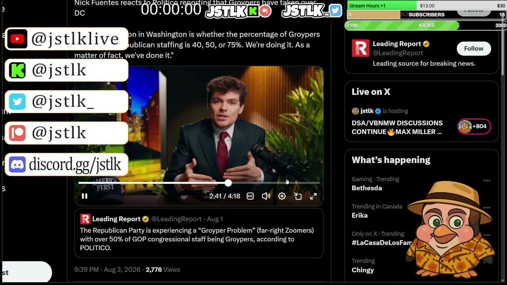The image size is (507, 285).
Task: Open the quoted post's Aug 1 date
Action: tap(215, 219)
